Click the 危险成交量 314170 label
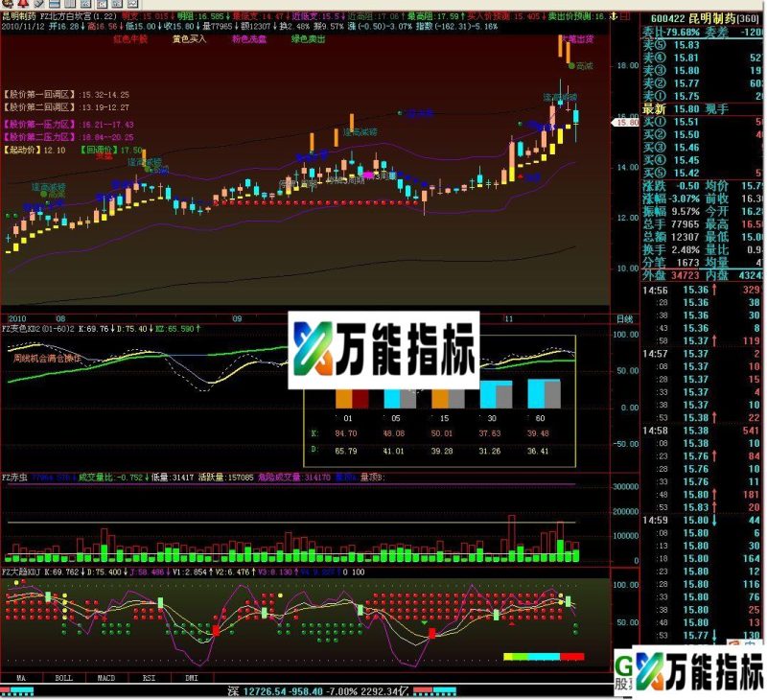Screen dimensions: 767x700 coord(294,477)
